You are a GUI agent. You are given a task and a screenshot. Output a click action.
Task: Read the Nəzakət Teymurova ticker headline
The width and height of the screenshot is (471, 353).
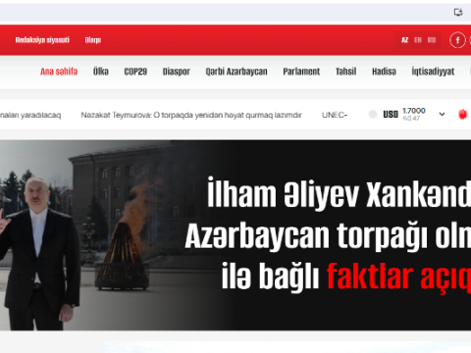click(x=191, y=115)
